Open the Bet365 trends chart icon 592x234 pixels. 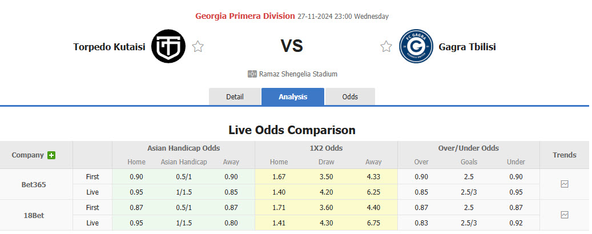coord(564,184)
